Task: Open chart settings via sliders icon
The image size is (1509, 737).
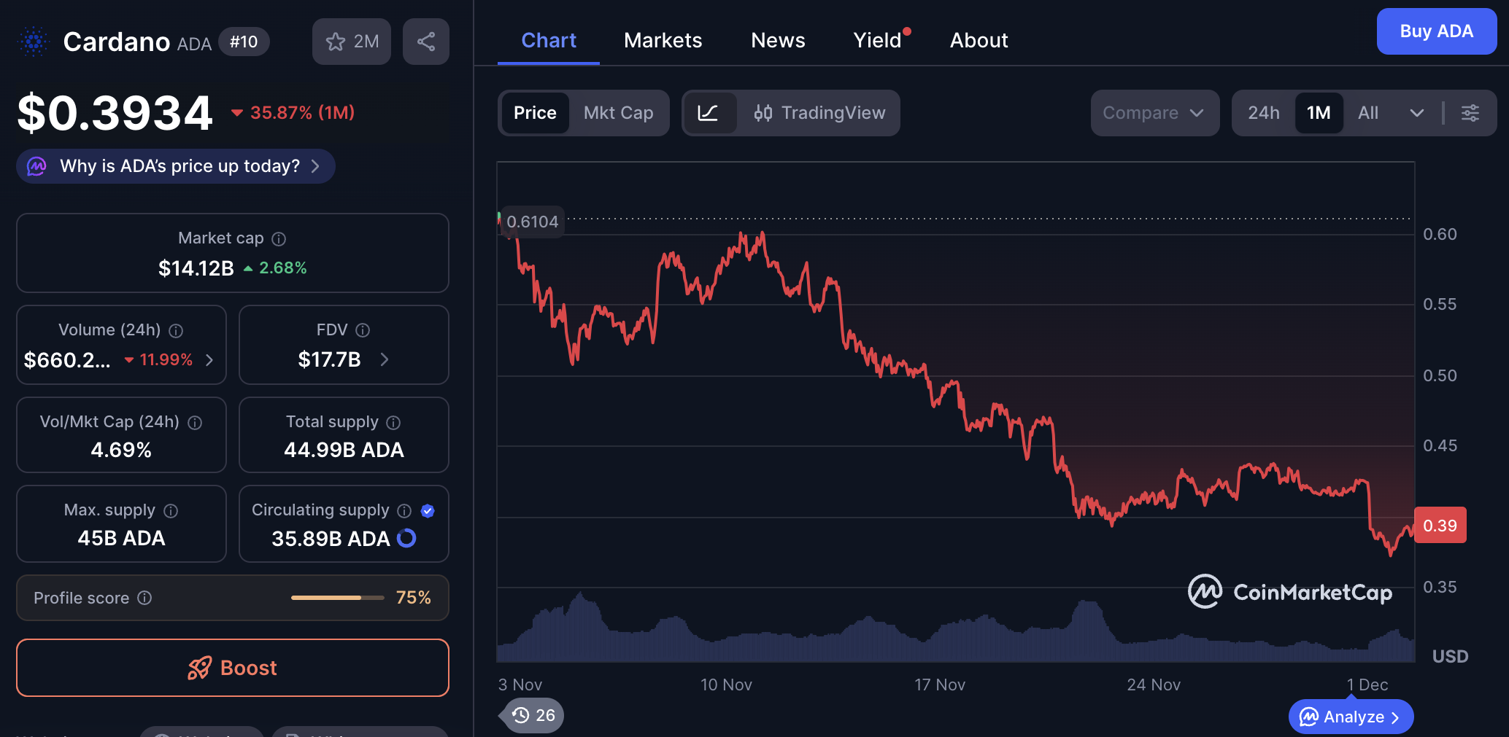Action: click(x=1471, y=113)
